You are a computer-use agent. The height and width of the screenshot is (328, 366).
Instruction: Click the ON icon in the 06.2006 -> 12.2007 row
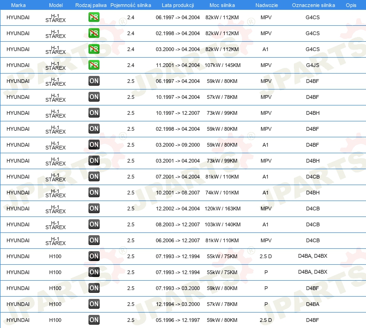(94, 240)
